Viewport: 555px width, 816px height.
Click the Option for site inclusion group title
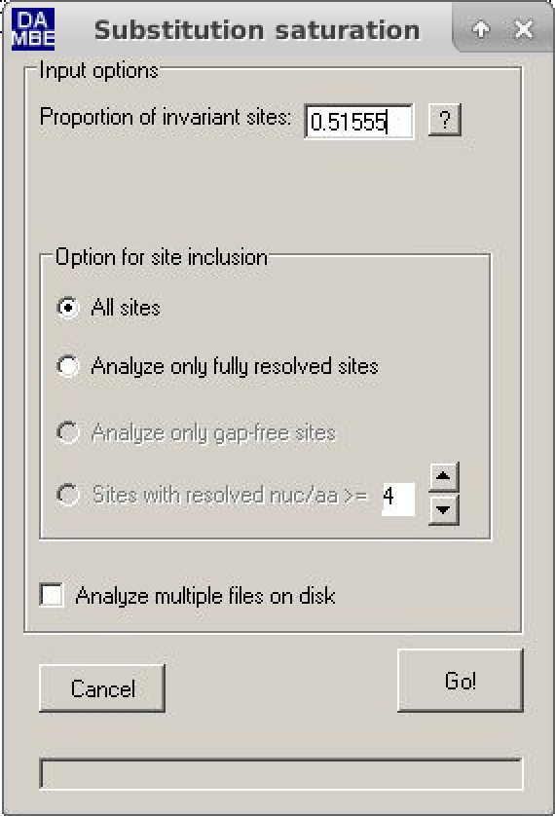coord(162,257)
